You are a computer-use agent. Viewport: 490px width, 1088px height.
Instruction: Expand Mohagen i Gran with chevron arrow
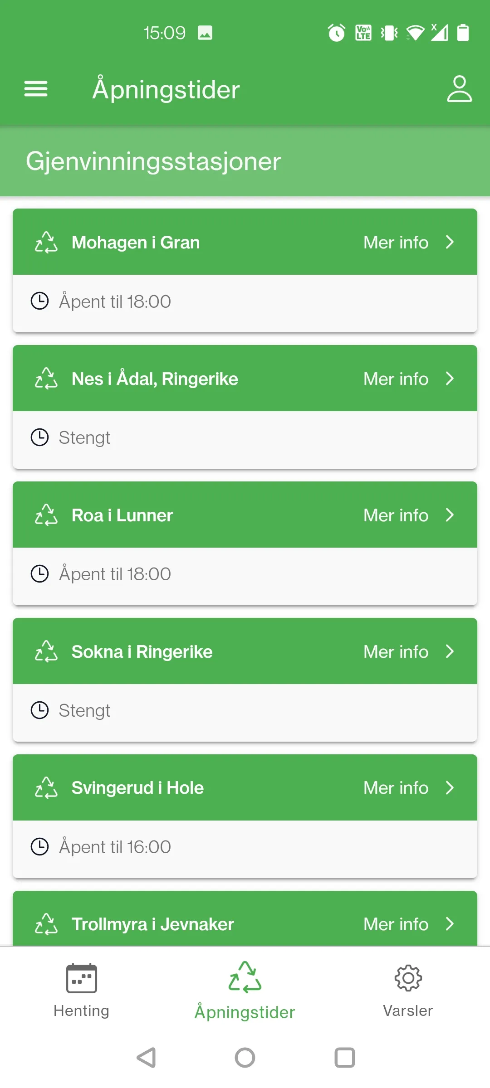[450, 242]
